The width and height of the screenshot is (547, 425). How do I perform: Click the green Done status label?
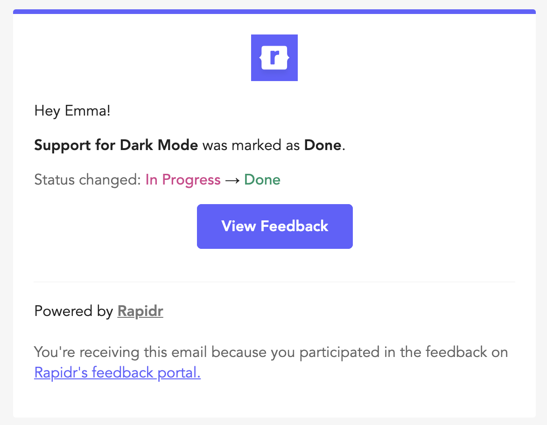pyautogui.click(x=262, y=180)
